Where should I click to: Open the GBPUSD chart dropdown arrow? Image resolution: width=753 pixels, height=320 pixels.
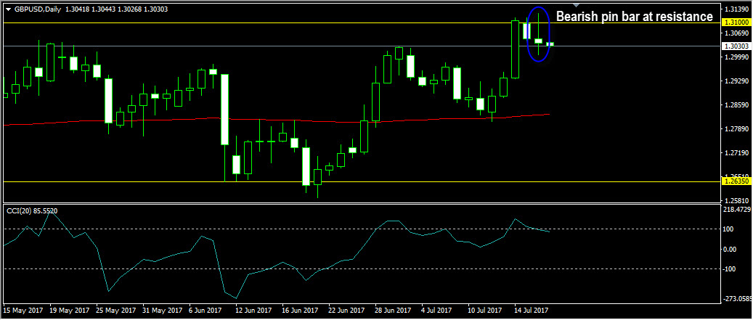coord(8,9)
